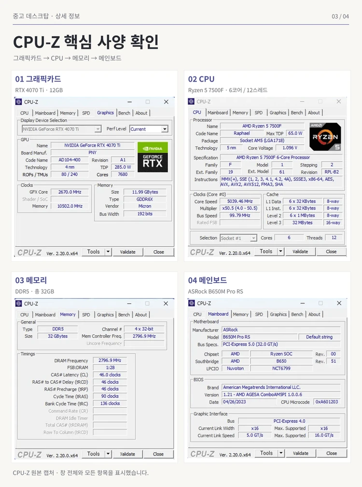Select About tab in Graphics window
The image size is (362, 487).
141,113
